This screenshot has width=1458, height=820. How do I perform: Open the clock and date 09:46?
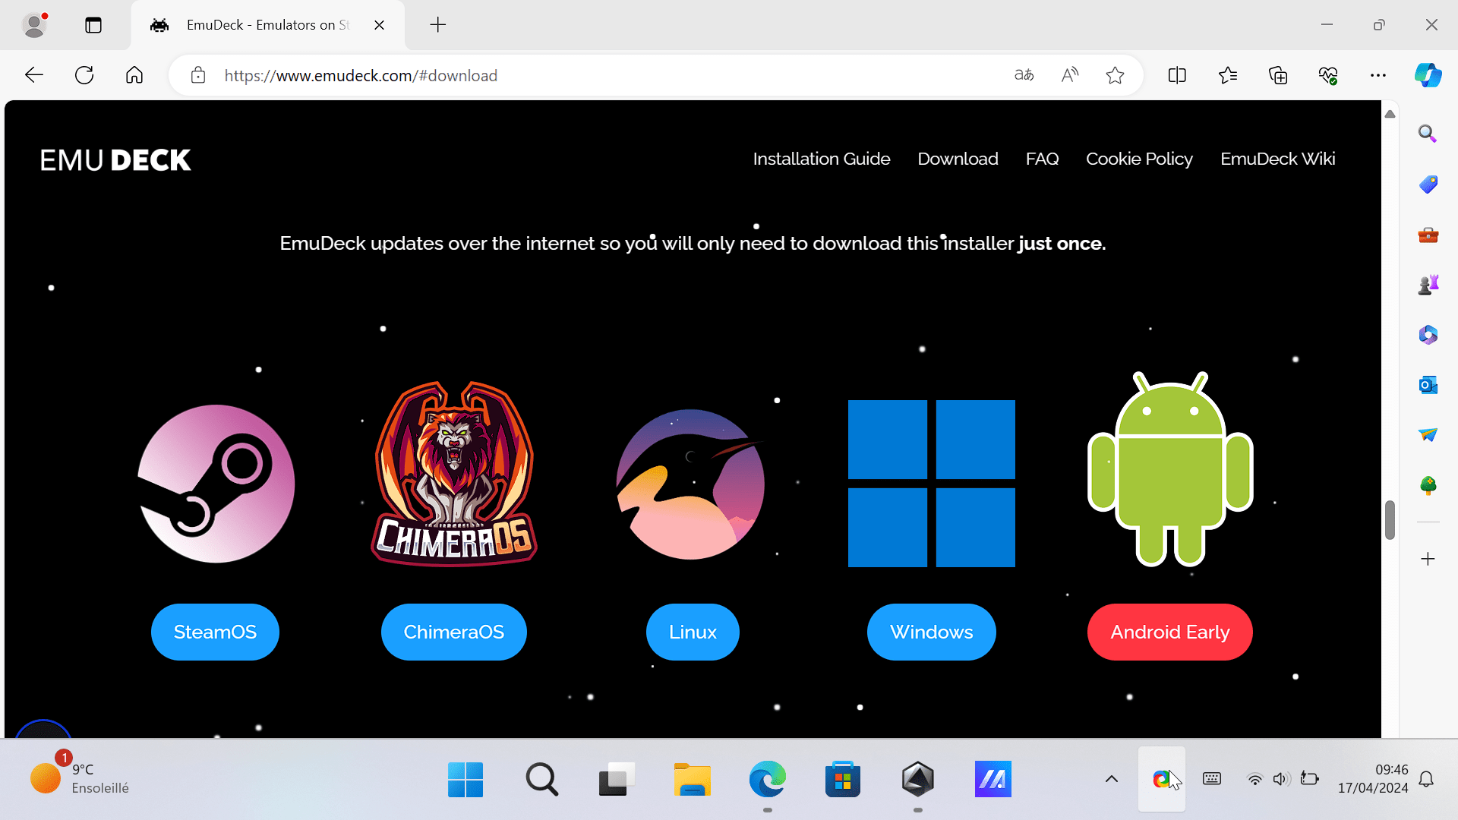(1373, 779)
